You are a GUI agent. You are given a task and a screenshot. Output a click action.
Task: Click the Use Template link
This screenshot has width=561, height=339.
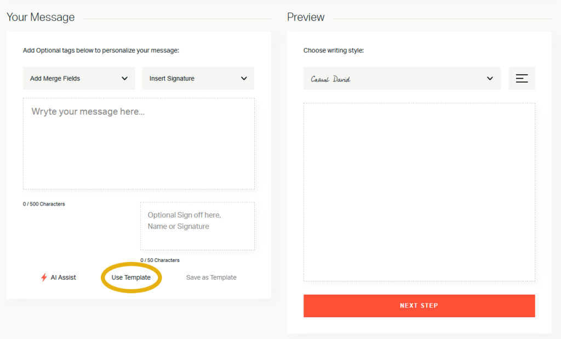tap(131, 277)
